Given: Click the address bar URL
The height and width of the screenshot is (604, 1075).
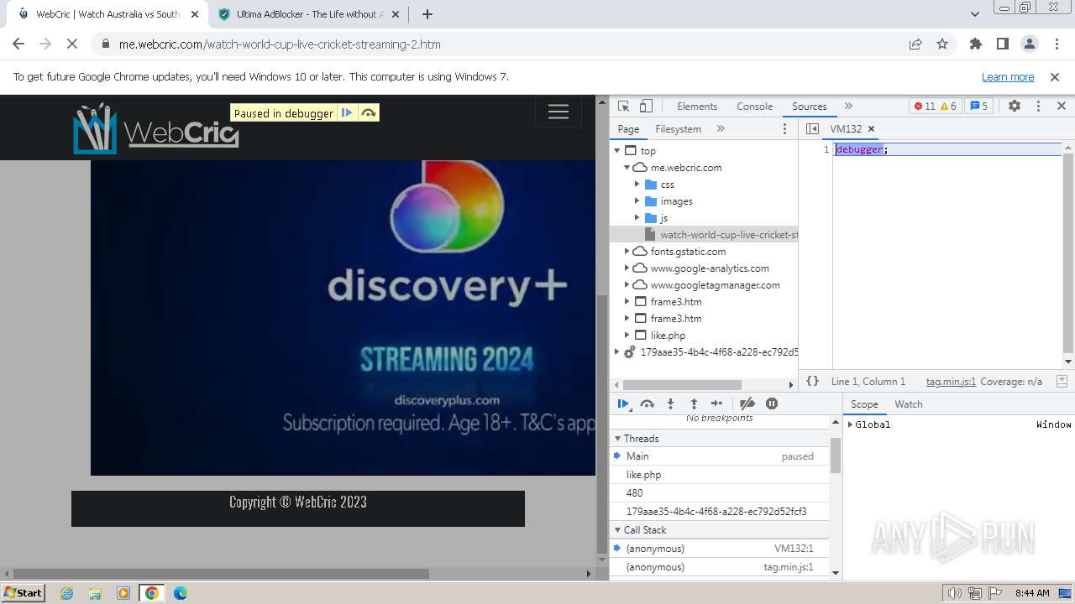Looking at the screenshot, I should (280, 44).
